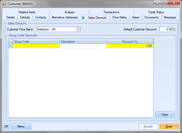Screen dimensions: 182x133
Task: Select the Credit Status tab
Action: (156, 12)
